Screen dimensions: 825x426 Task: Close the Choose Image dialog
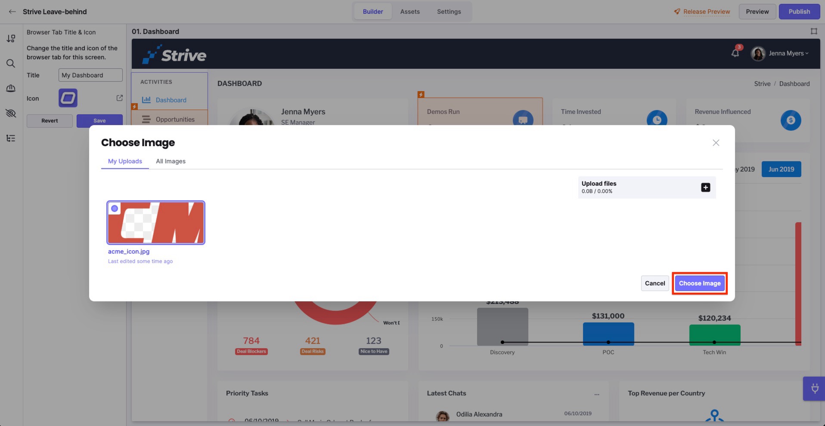click(716, 143)
